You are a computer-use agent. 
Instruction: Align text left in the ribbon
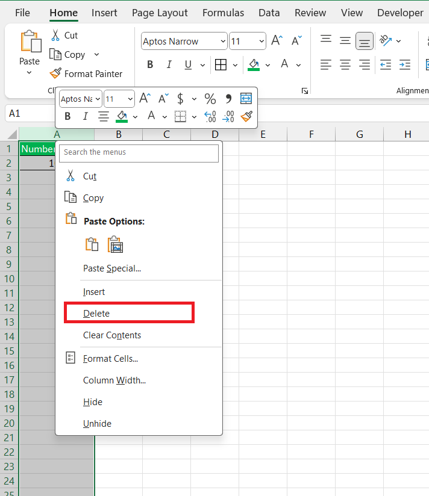[326, 64]
